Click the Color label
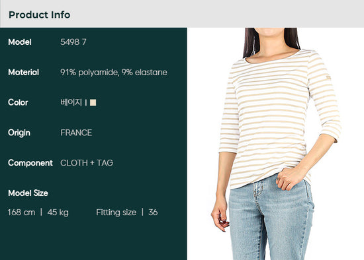This screenshot has width=364, height=260. 18,102
